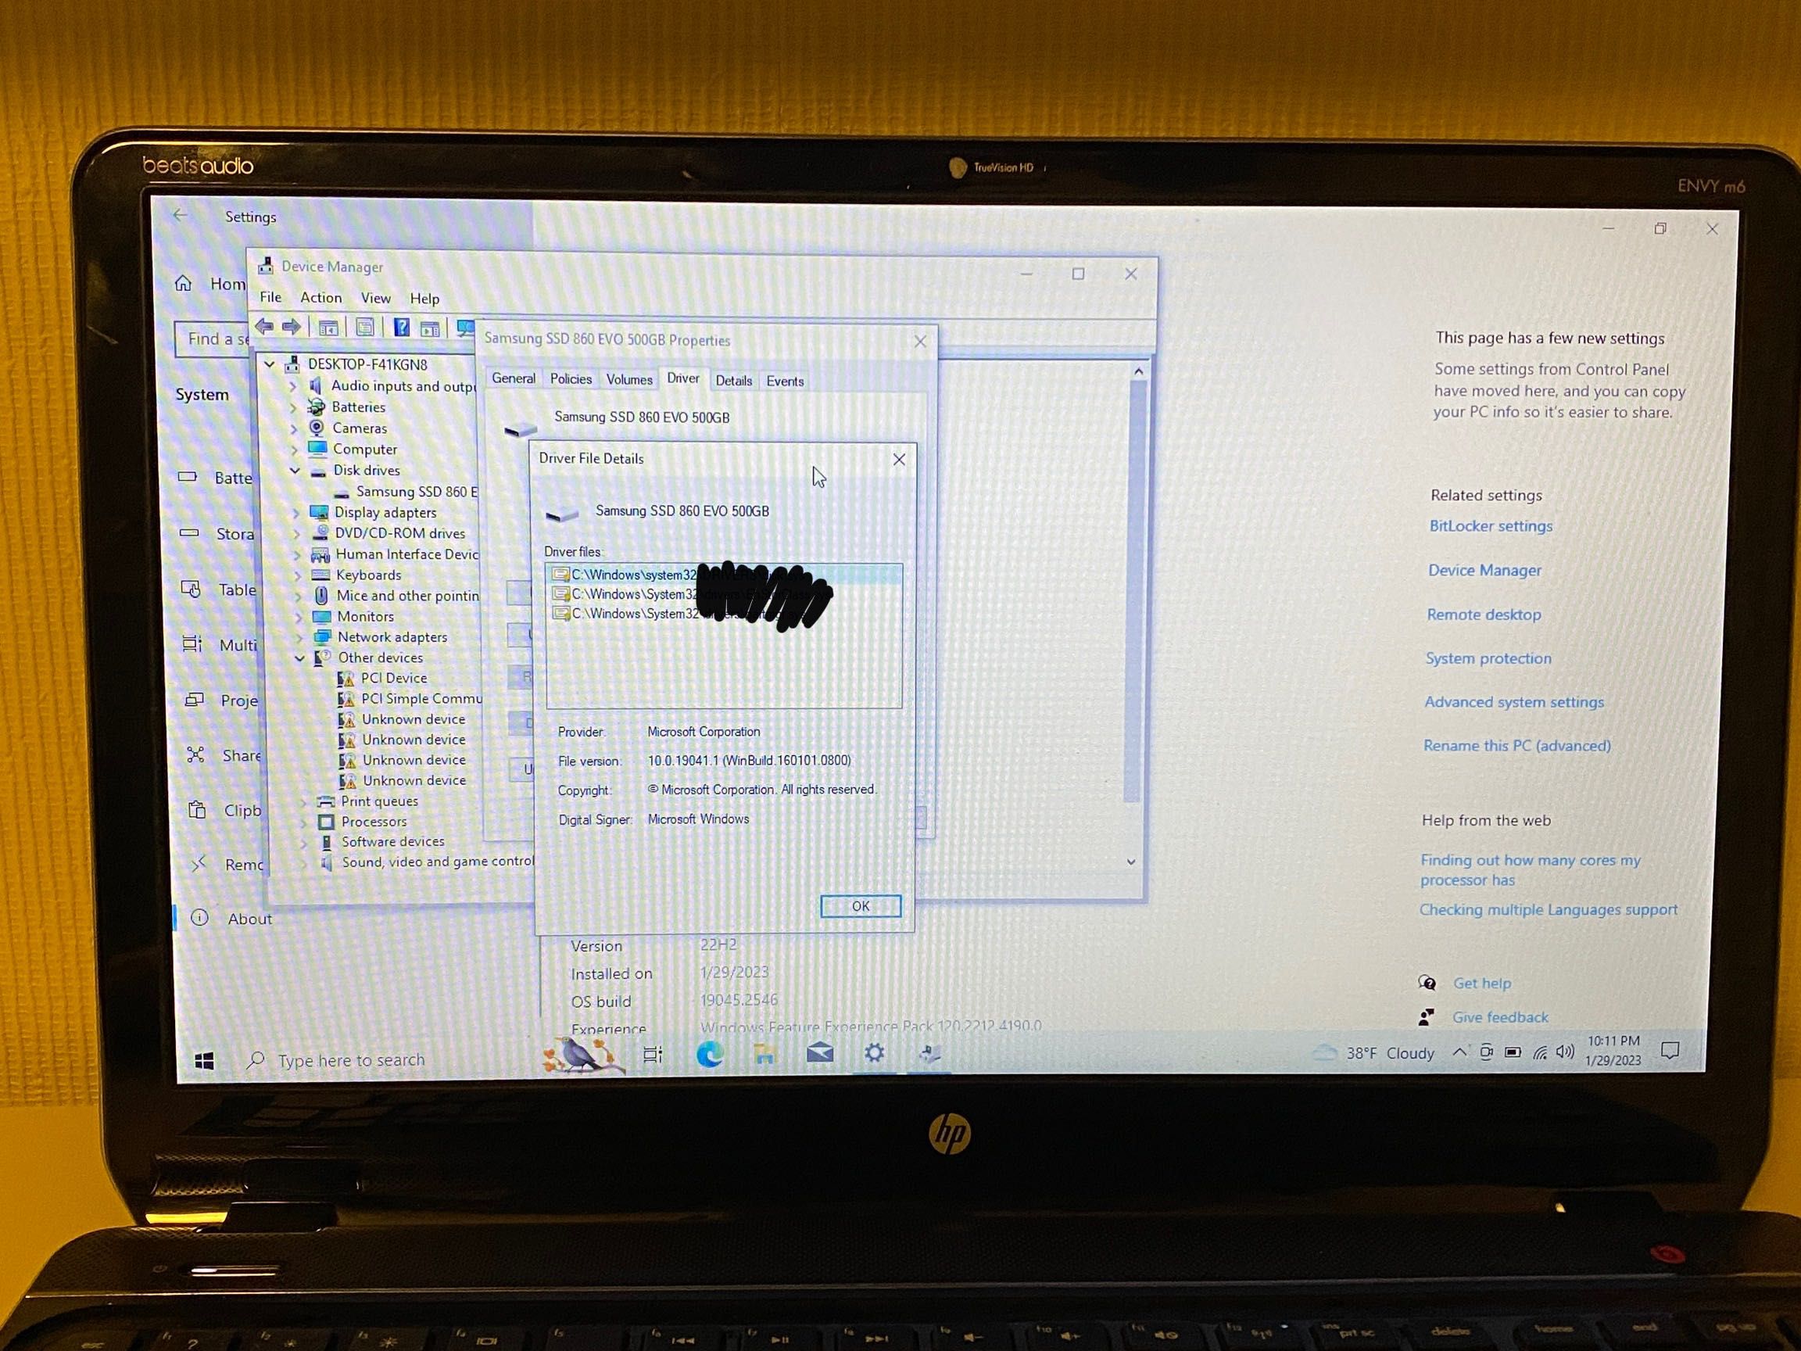1801x1351 pixels.
Task: Open BitLocker settings link
Action: point(1489,525)
